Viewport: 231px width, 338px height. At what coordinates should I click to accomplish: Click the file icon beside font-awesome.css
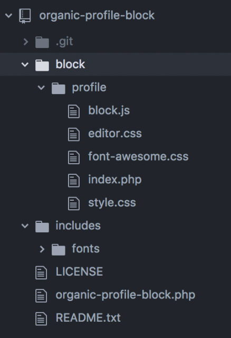click(74, 157)
